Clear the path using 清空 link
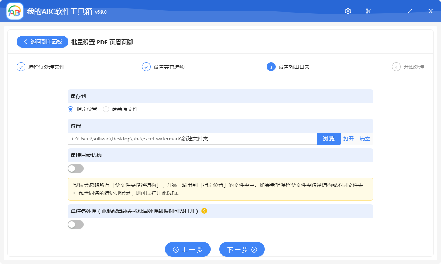 pos(364,138)
